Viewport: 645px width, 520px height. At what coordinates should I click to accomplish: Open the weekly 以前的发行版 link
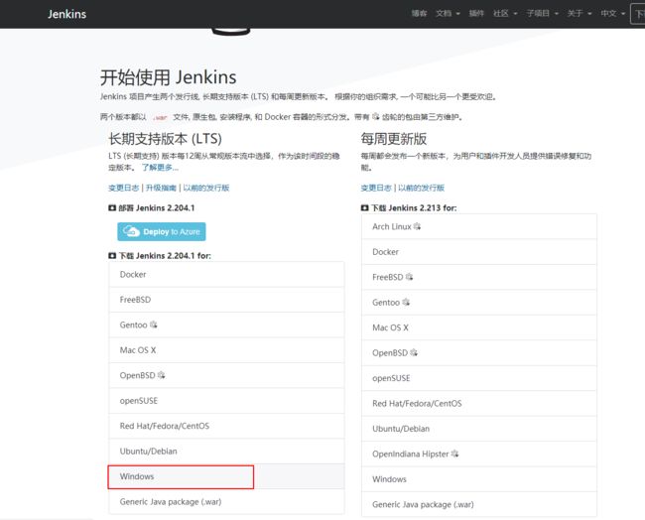pos(421,188)
